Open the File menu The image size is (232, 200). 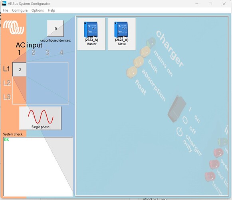click(5, 10)
